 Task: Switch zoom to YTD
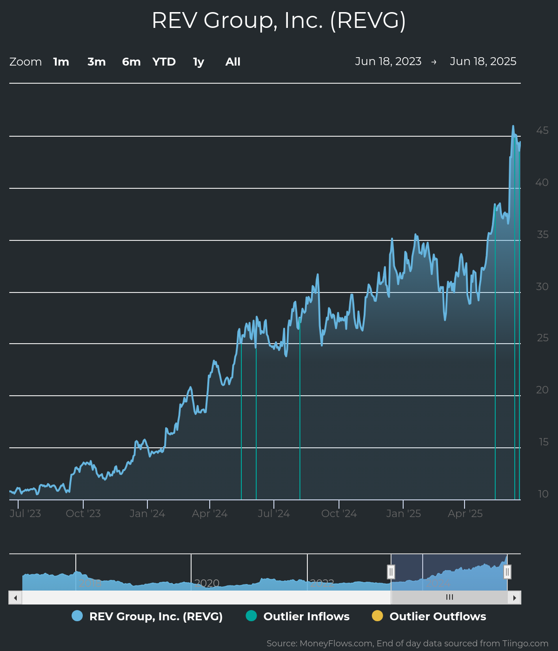coord(164,62)
